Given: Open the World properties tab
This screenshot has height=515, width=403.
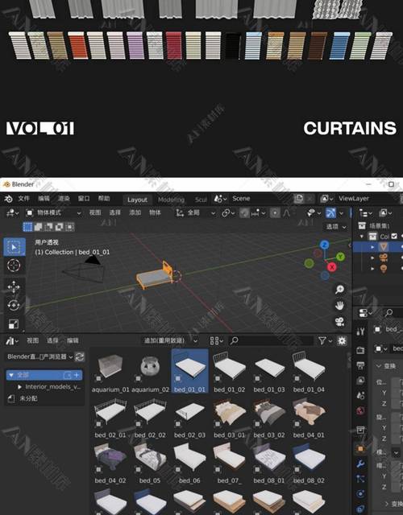Looking at the screenshot, I should (360, 410).
